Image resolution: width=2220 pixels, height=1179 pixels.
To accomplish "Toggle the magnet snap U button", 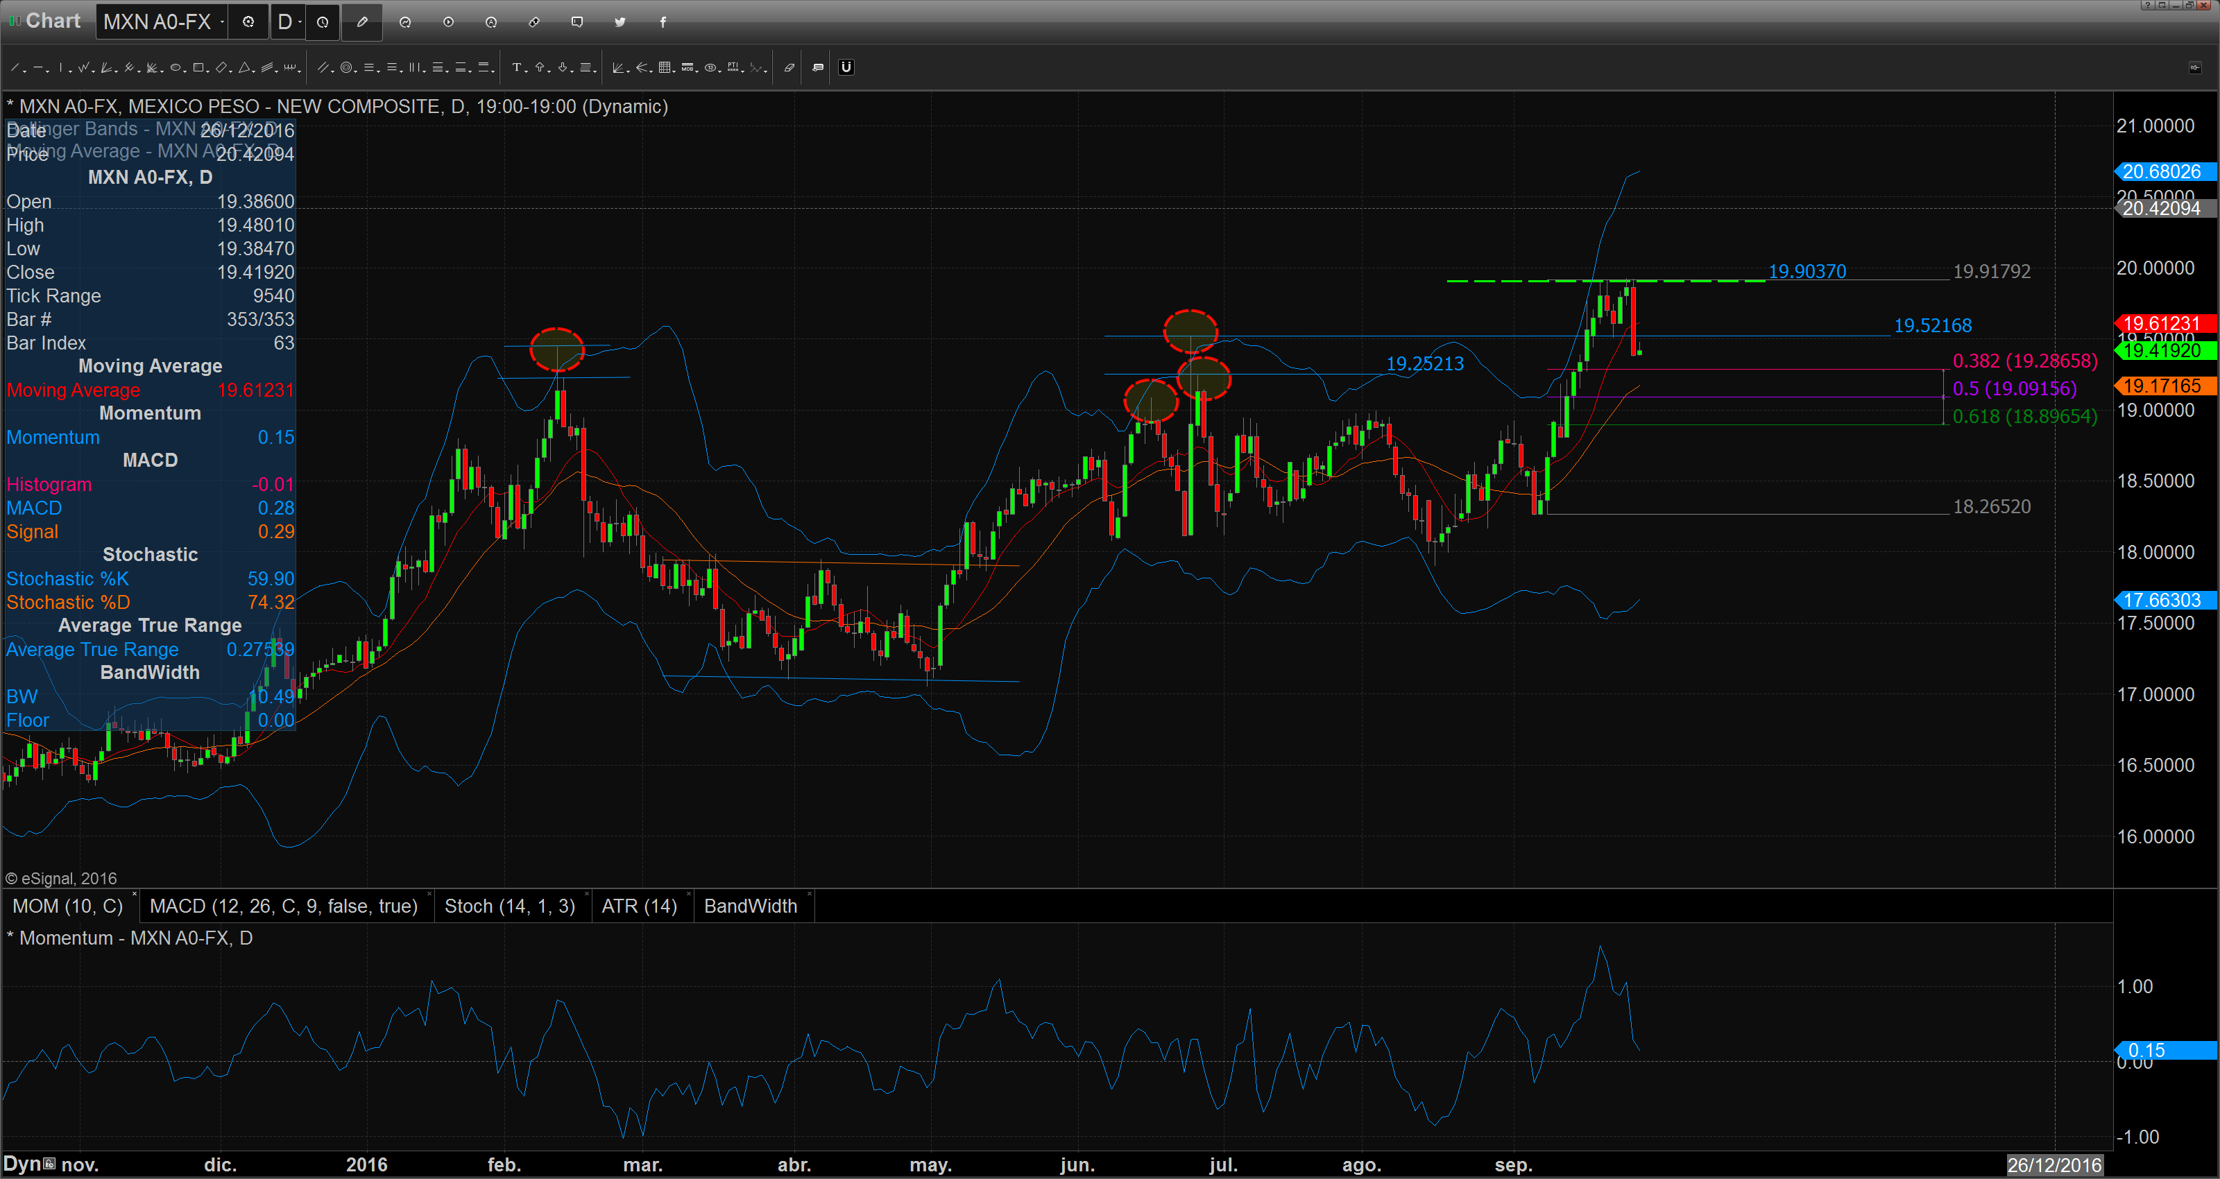I will tap(846, 67).
